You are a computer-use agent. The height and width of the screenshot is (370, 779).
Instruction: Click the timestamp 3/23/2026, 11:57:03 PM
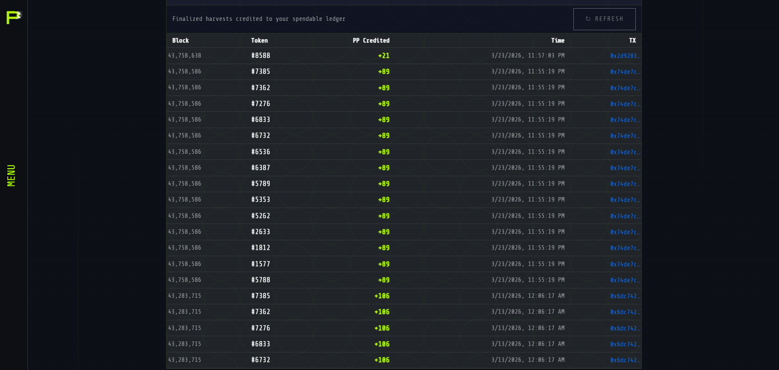[528, 55]
